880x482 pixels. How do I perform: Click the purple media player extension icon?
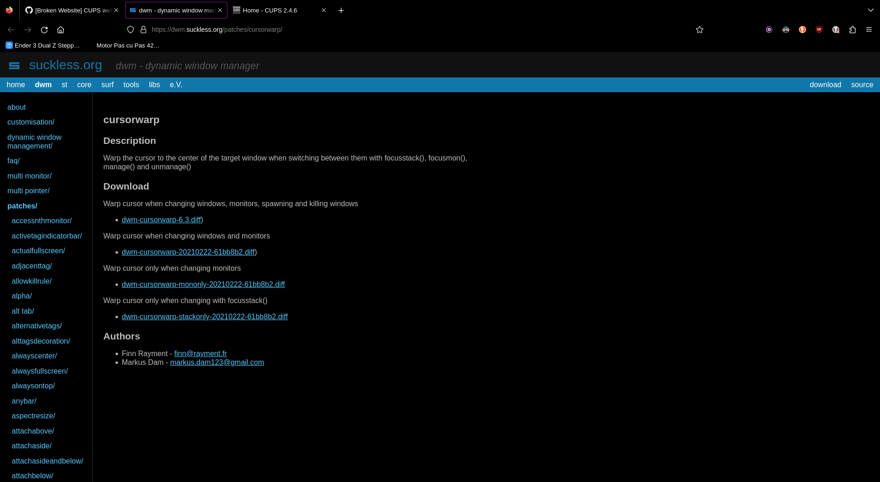pyautogui.click(x=769, y=30)
